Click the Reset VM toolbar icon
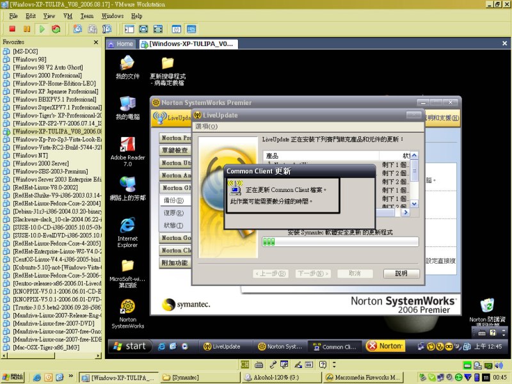Screen dimensions: 512x384 56,29
